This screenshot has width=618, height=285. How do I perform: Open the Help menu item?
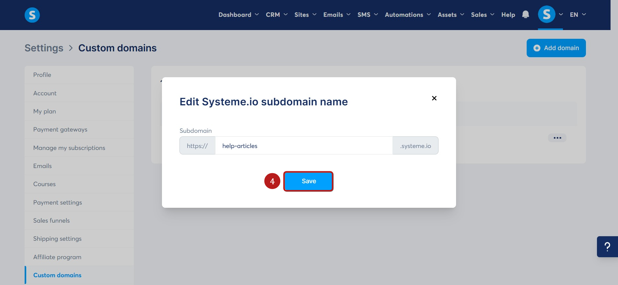pos(508,15)
